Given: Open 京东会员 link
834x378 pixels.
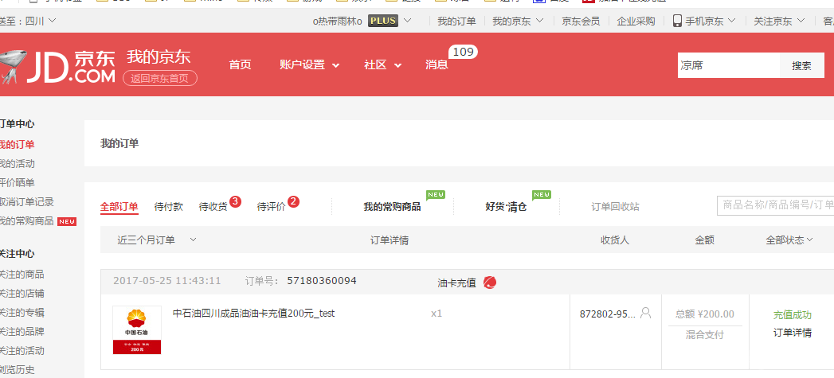Looking at the screenshot, I should (x=581, y=21).
